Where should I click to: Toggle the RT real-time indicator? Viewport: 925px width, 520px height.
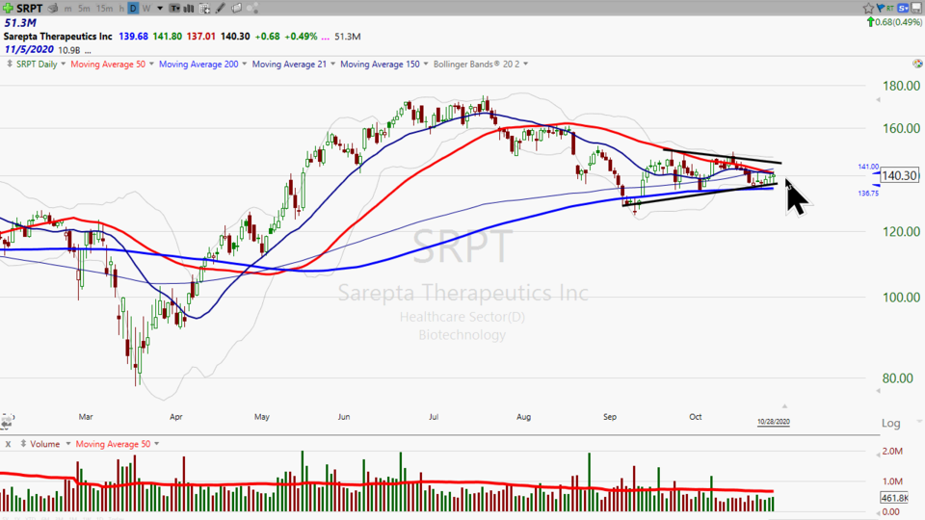point(889,9)
